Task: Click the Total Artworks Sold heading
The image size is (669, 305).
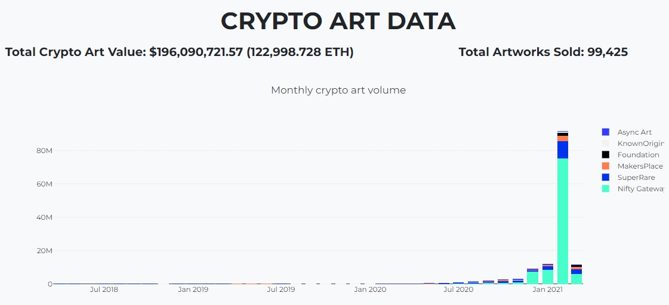Action: pos(543,52)
